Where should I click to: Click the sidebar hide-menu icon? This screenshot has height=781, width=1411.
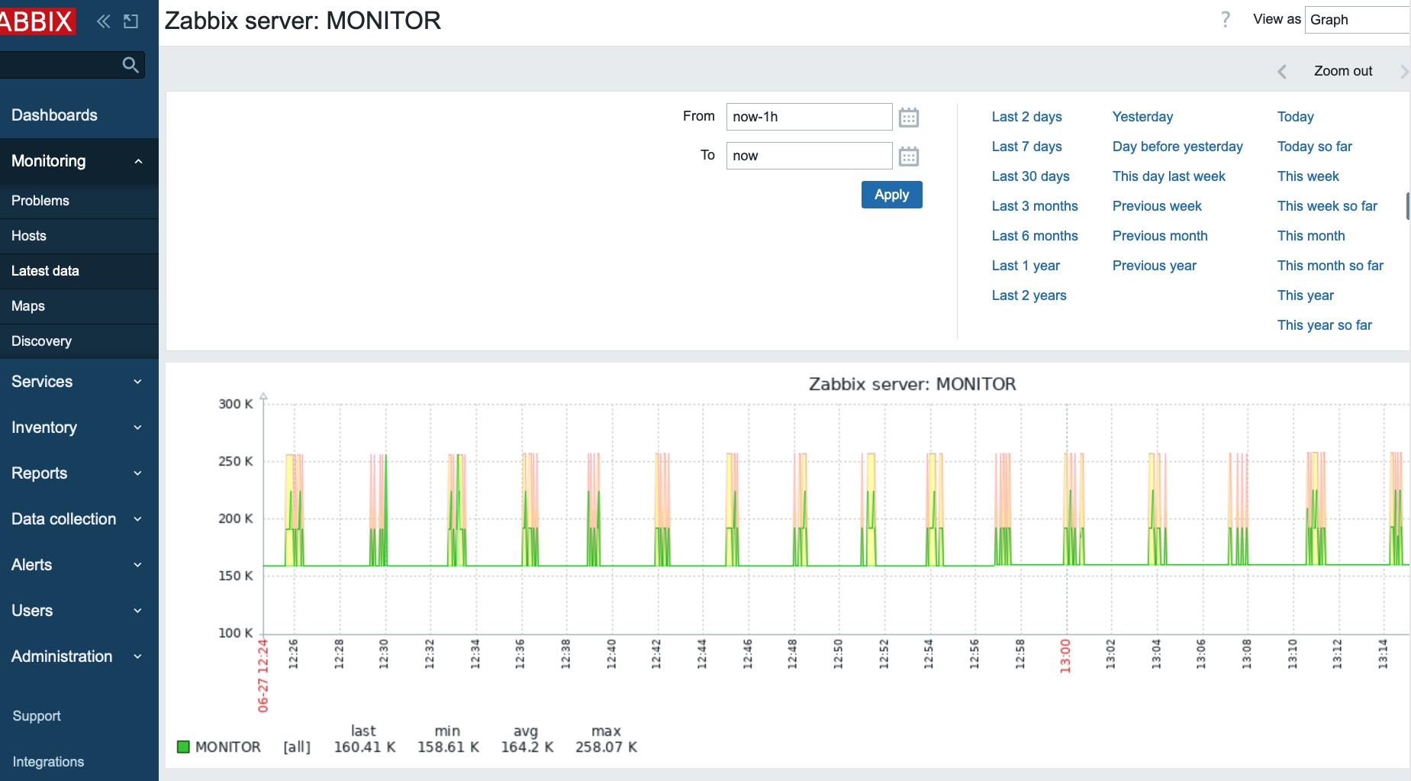(x=131, y=21)
